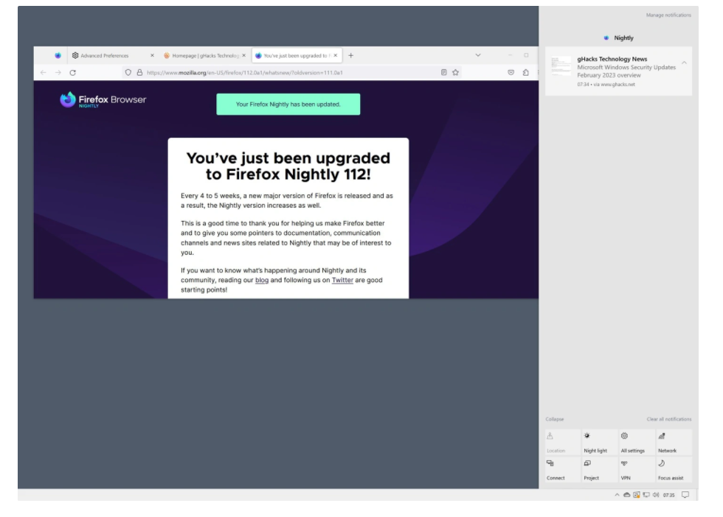Click Your Firefox Nightly has been updated banner
The width and height of the screenshot is (723, 517).
click(x=288, y=105)
